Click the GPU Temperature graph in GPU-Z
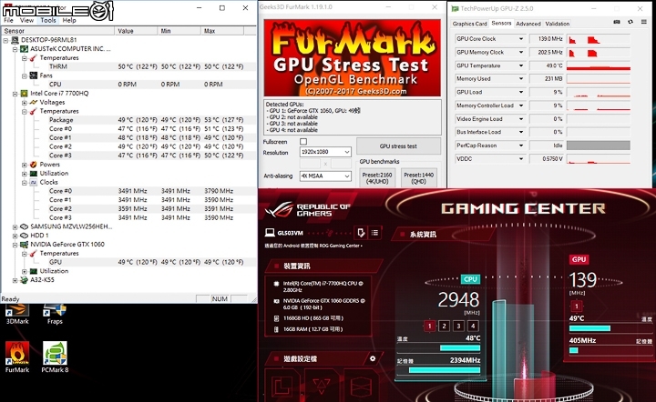The height and width of the screenshot is (402, 656). click(x=599, y=65)
